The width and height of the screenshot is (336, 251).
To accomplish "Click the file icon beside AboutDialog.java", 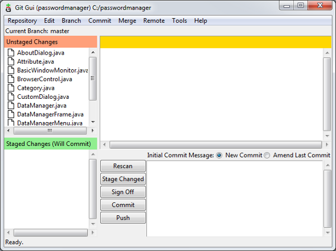I will pos(11,53).
